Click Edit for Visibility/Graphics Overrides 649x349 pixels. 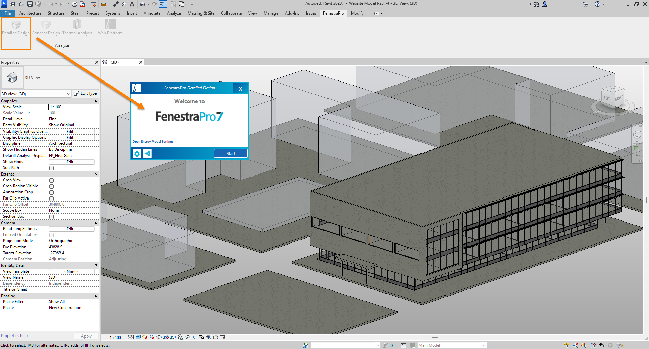(x=71, y=131)
